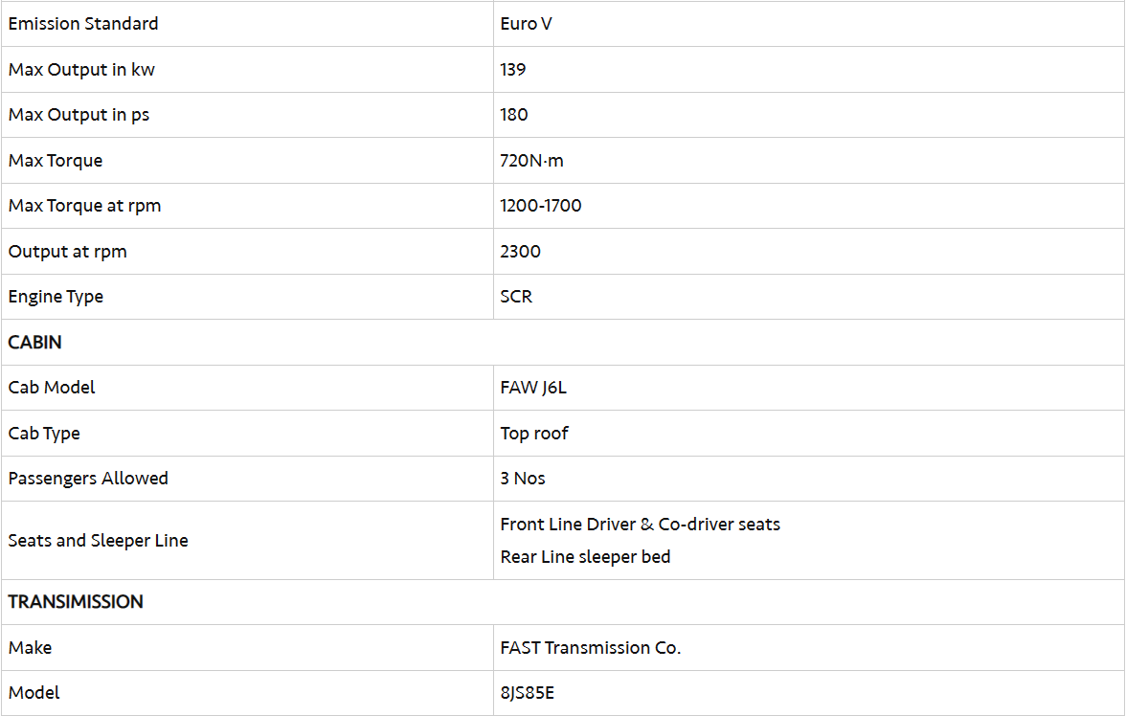
Task: Click the 8JS85E model value
Action: click(527, 693)
